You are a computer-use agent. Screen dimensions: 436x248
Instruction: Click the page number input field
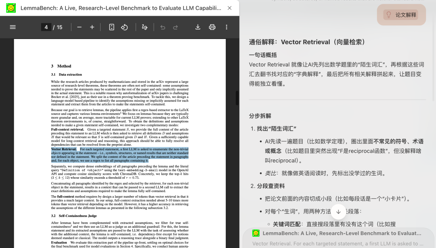pyautogui.click(x=46, y=27)
